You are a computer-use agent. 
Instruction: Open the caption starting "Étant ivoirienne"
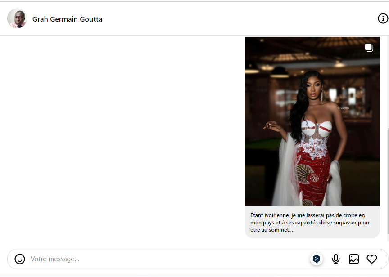pos(310,223)
